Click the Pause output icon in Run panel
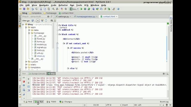Image resolution: width=191 pixels, height=107 pixels. 24,85
